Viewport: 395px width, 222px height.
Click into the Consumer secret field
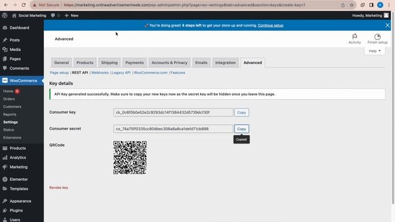click(173, 129)
